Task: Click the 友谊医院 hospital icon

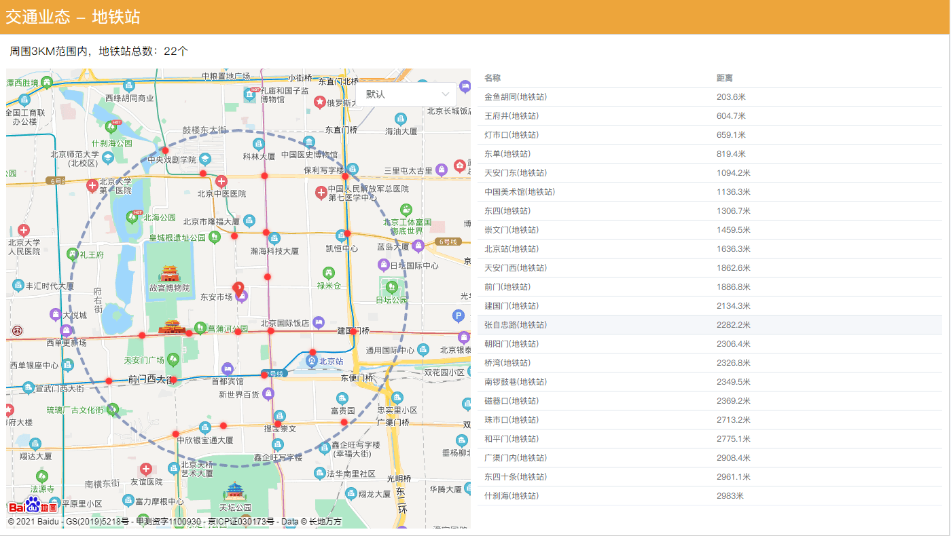Action: [x=146, y=469]
